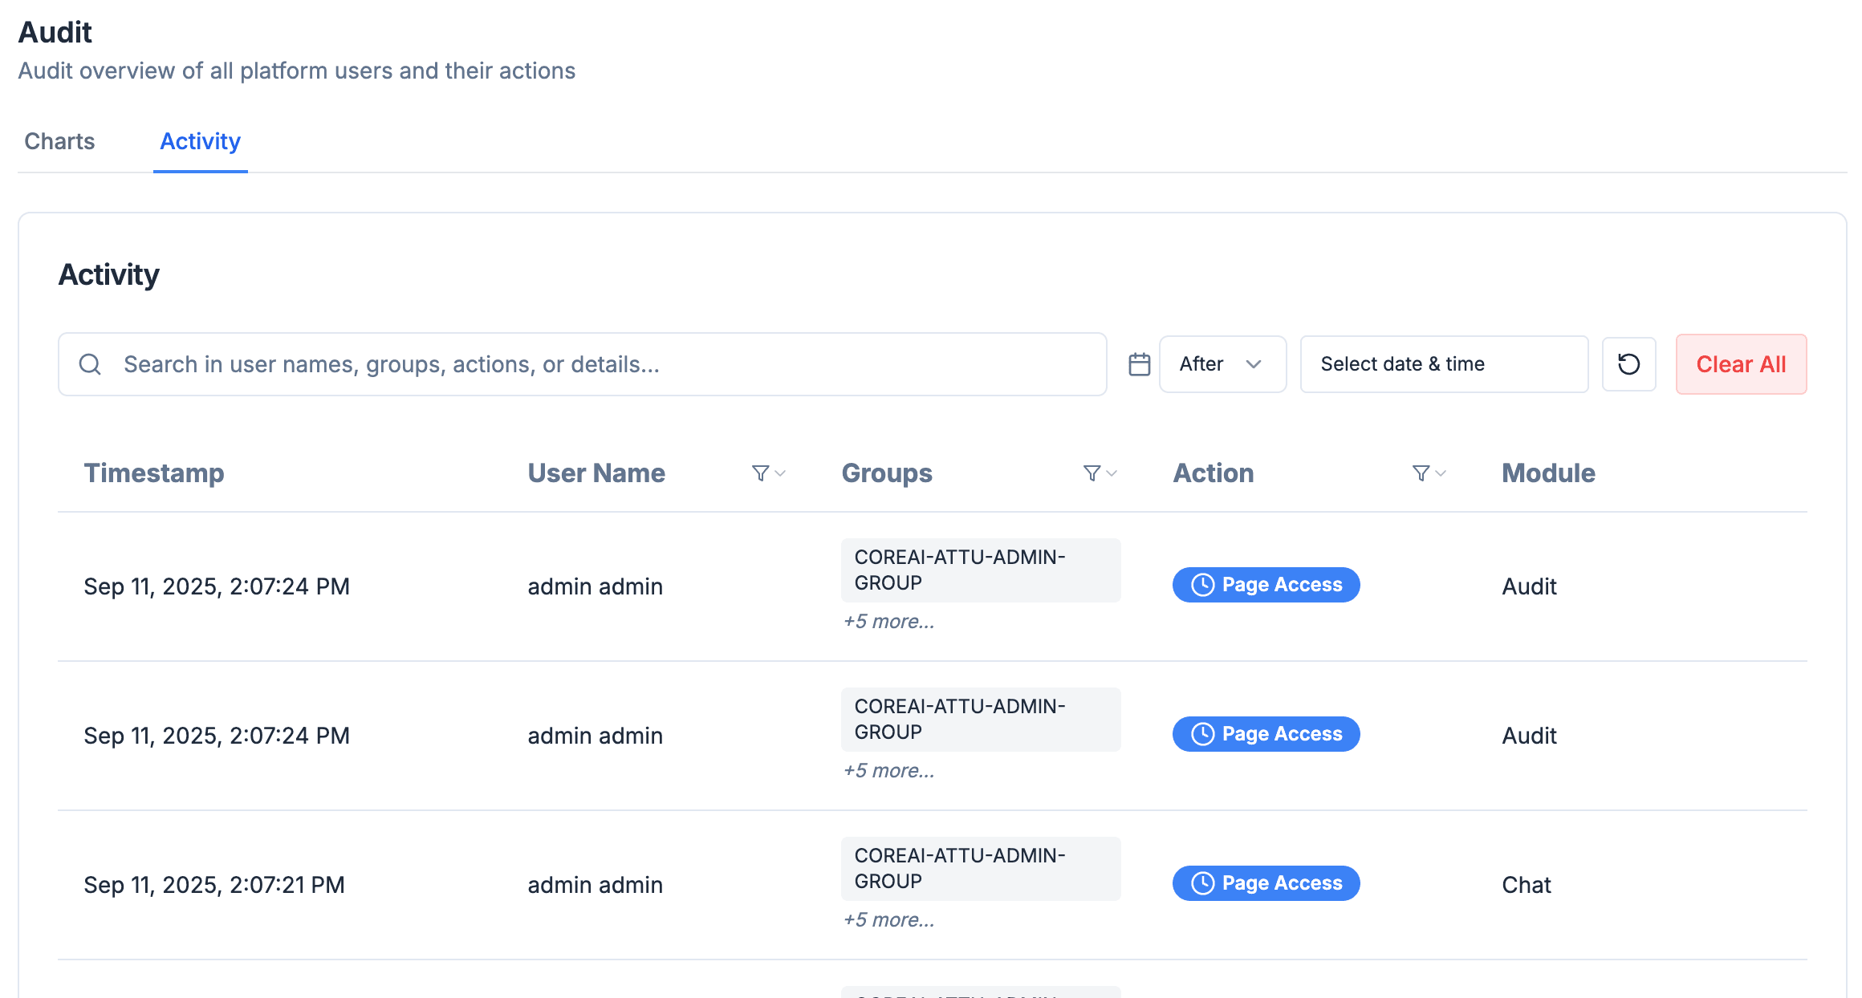This screenshot has width=1862, height=998.
Task: Open the Select date & time picker
Action: (1443, 364)
